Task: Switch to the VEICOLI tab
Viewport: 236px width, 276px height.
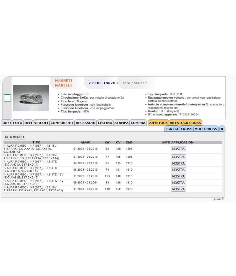Action: [41, 123]
